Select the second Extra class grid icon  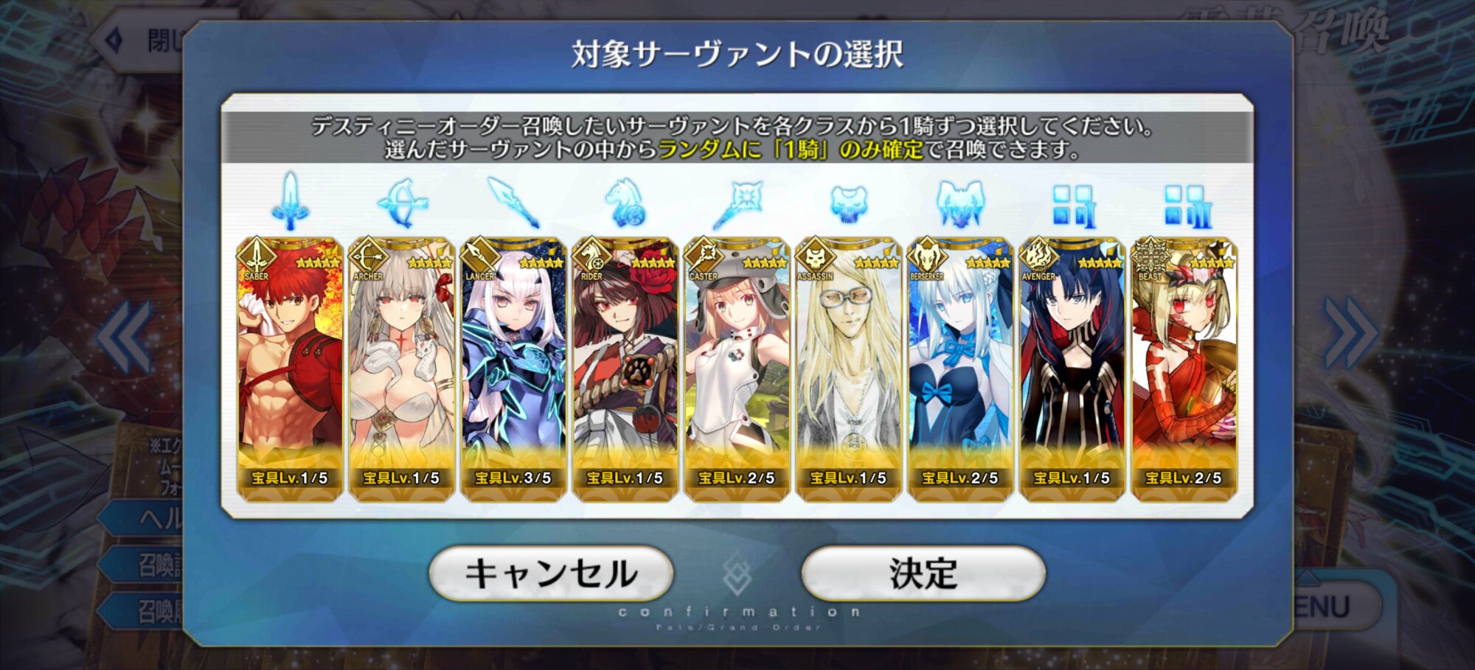[1185, 206]
